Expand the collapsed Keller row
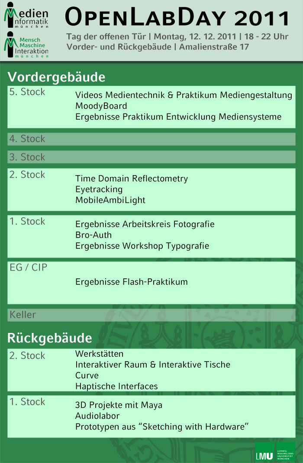Screen dimensions: 303x463 click(x=151, y=315)
